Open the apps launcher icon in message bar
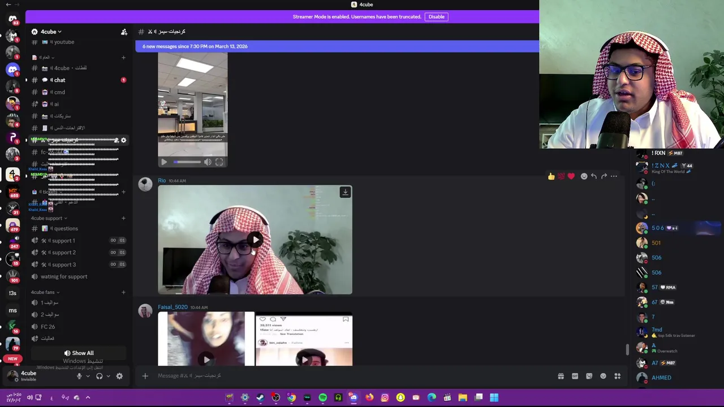Viewport: 724px width, 407px height. coord(618,376)
